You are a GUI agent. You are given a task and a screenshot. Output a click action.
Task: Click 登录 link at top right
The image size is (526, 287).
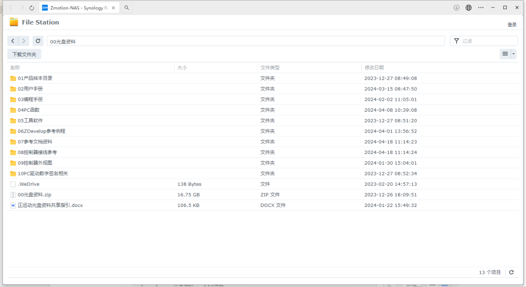tap(512, 25)
